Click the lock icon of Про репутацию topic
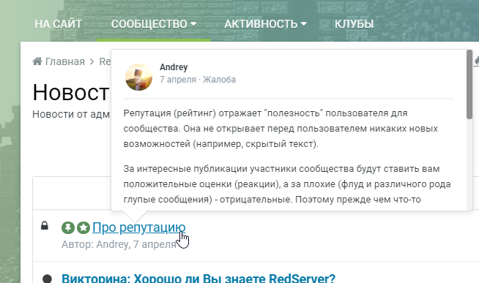This screenshot has width=479, height=283. tap(45, 226)
